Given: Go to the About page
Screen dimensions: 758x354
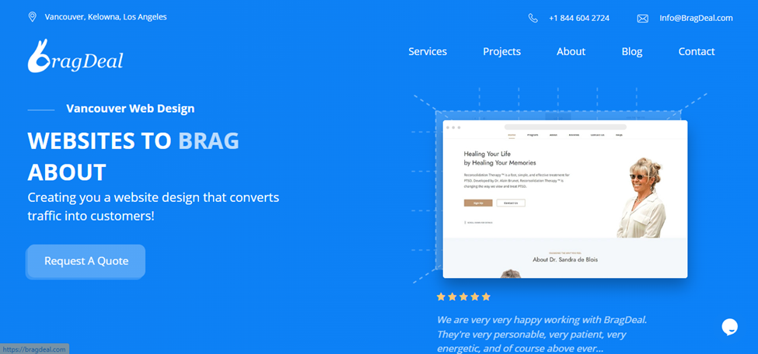Looking at the screenshot, I should [571, 51].
